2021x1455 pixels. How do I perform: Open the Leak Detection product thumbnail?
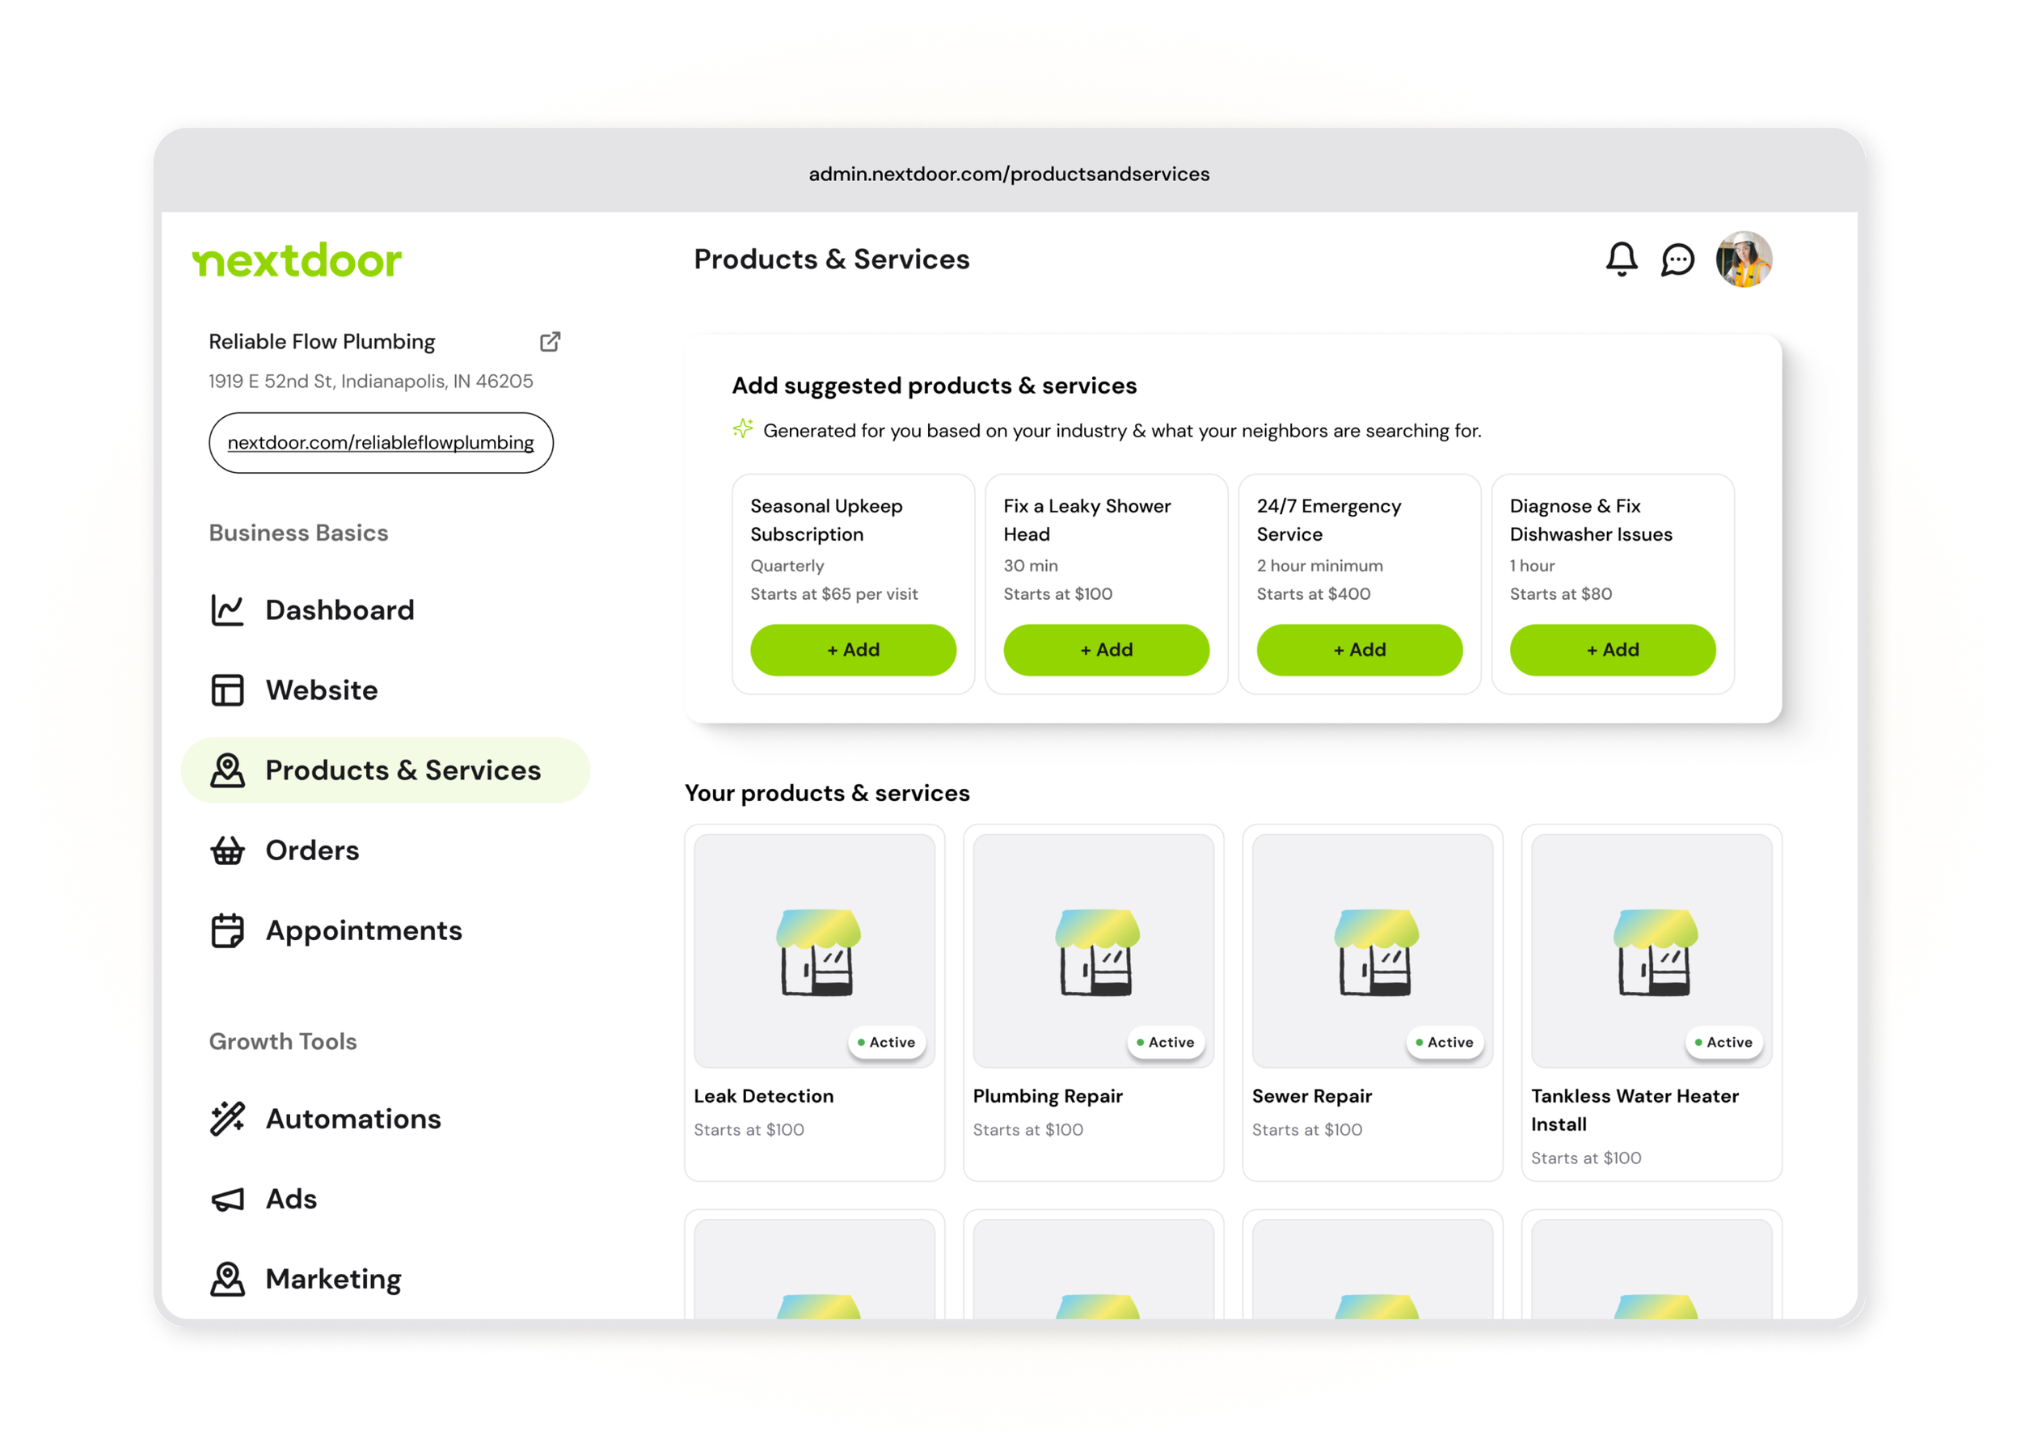tap(813, 951)
